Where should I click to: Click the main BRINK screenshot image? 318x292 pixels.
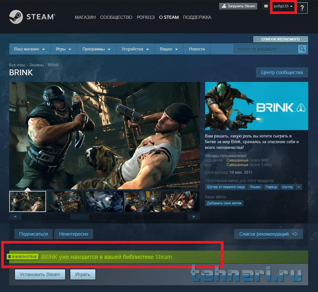coord(104,135)
